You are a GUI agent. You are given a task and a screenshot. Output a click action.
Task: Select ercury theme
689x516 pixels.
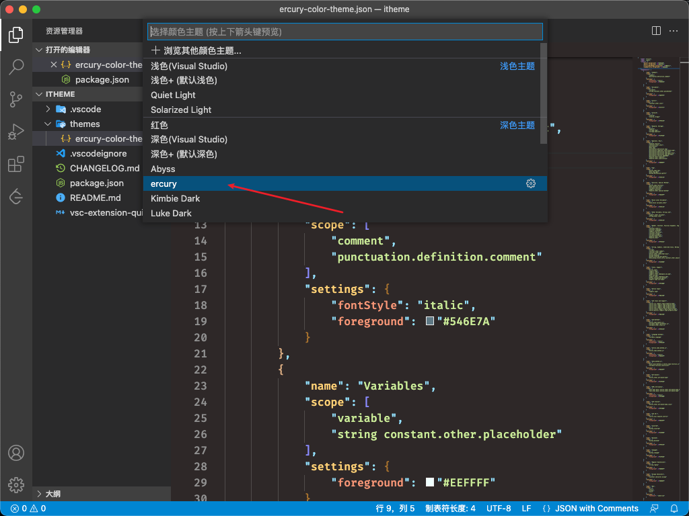click(x=345, y=183)
